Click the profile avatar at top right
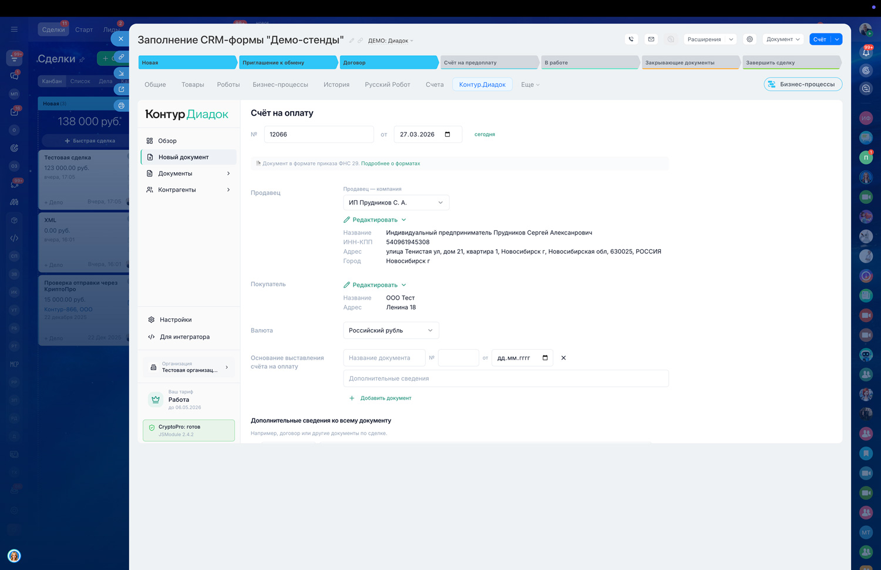 coord(865,29)
